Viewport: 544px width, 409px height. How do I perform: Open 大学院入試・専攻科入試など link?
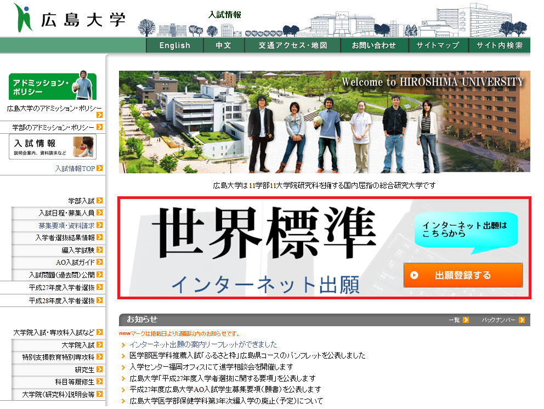tap(54, 333)
